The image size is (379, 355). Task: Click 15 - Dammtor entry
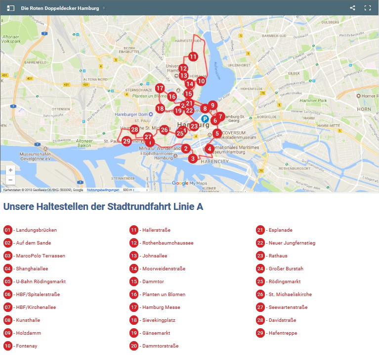coord(147,281)
